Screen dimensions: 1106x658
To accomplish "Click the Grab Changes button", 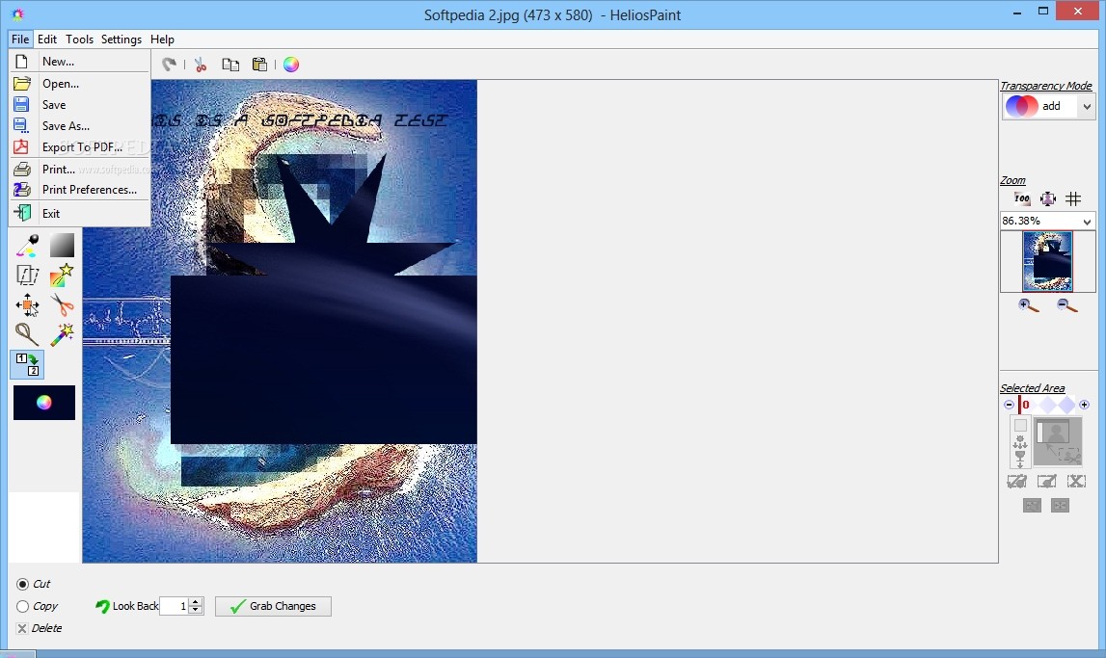I will tap(273, 606).
